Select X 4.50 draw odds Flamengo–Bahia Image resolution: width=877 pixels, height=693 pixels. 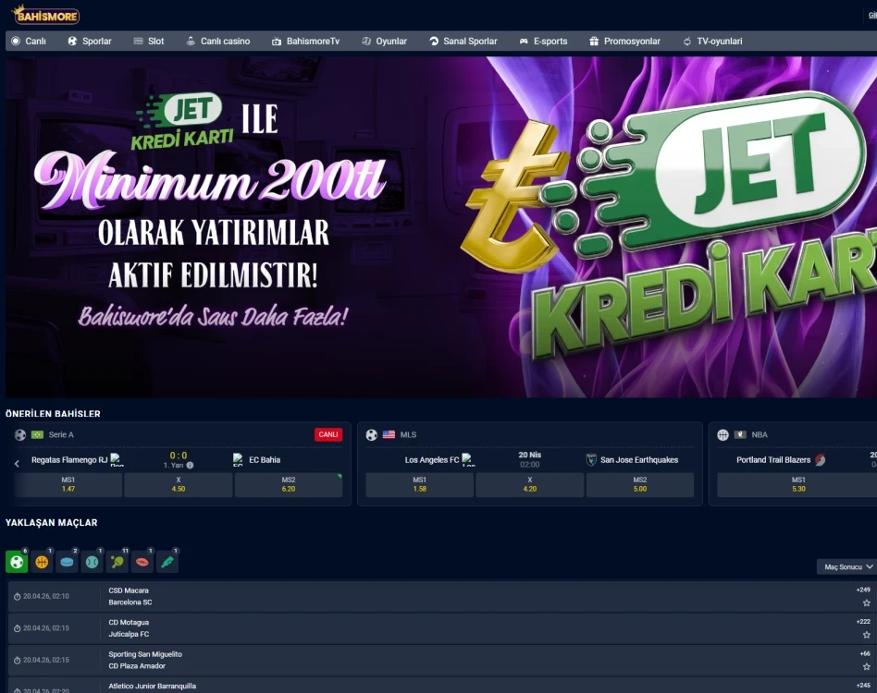[179, 484]
